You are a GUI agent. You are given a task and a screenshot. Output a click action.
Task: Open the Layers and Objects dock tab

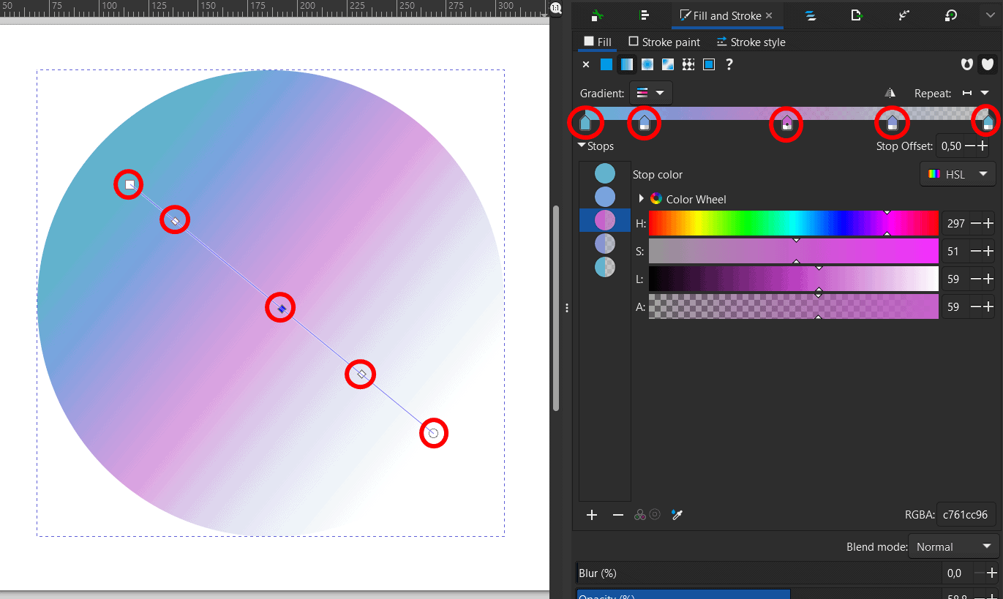point(811,15)
